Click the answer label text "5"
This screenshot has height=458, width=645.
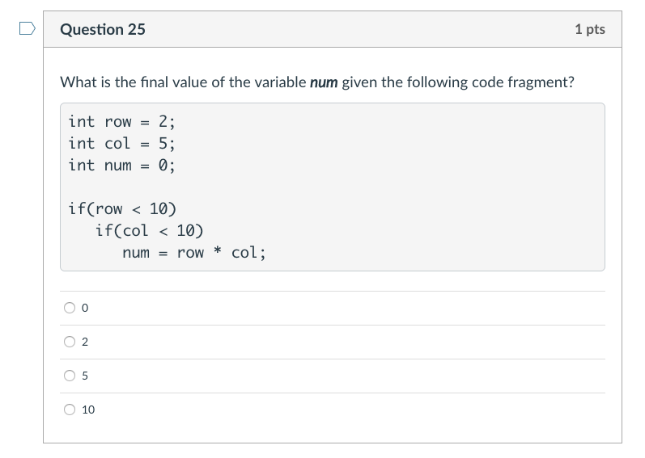tap(85, 376)
